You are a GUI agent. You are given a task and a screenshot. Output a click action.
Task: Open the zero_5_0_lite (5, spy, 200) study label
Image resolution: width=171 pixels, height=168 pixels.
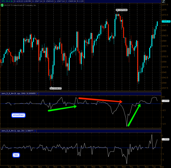[13, 94]
